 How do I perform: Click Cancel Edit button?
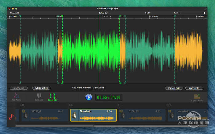174,88
